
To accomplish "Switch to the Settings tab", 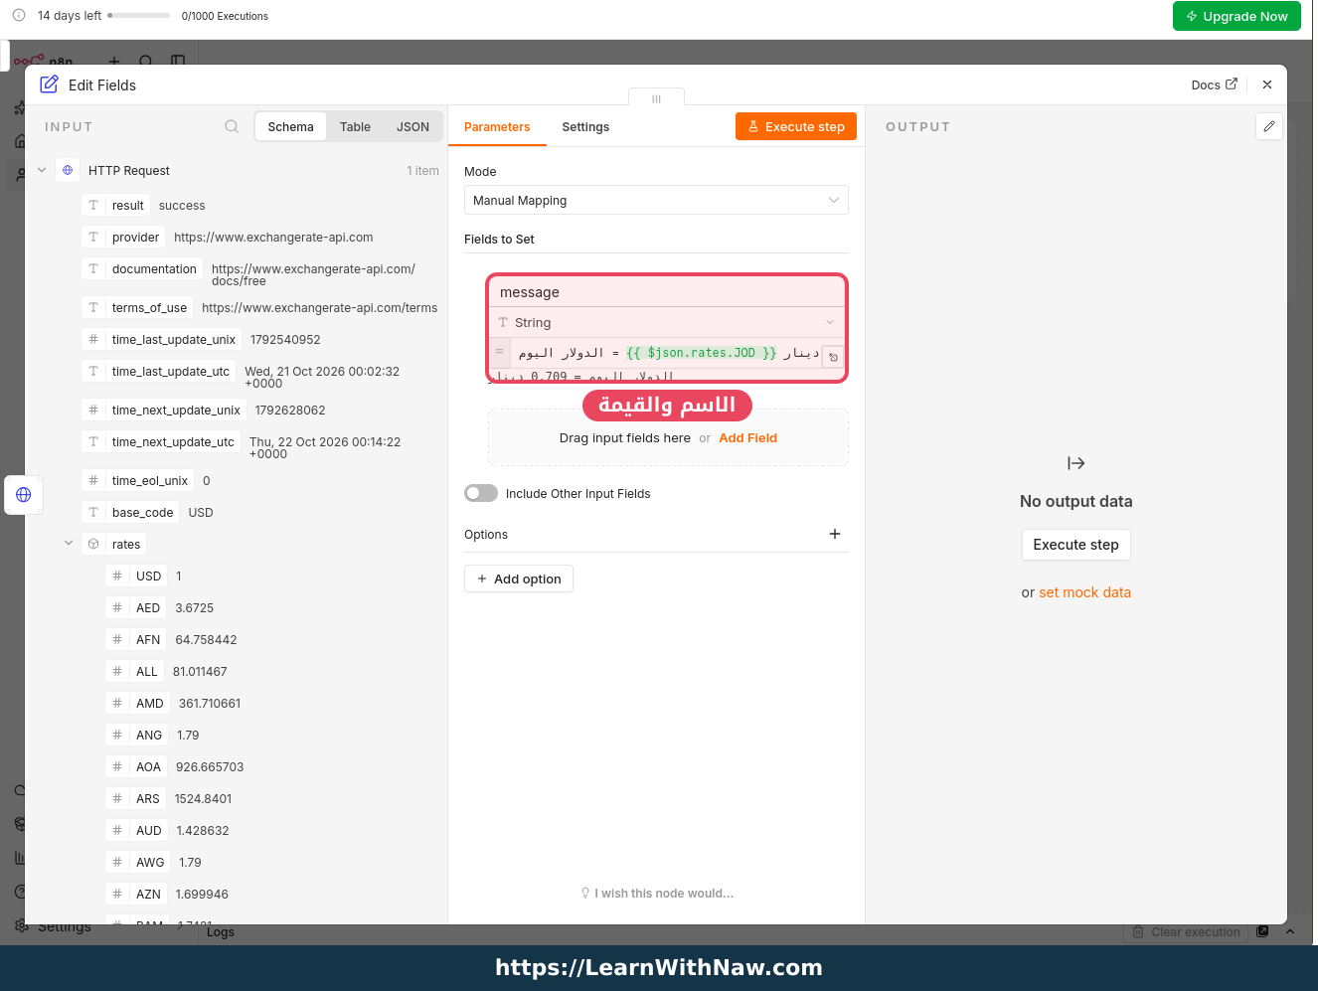I will 585,126.
